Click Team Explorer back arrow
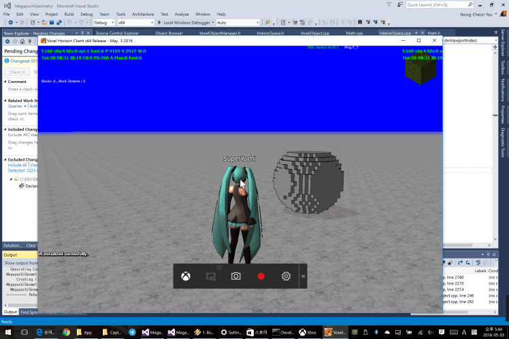 point(7,42)
